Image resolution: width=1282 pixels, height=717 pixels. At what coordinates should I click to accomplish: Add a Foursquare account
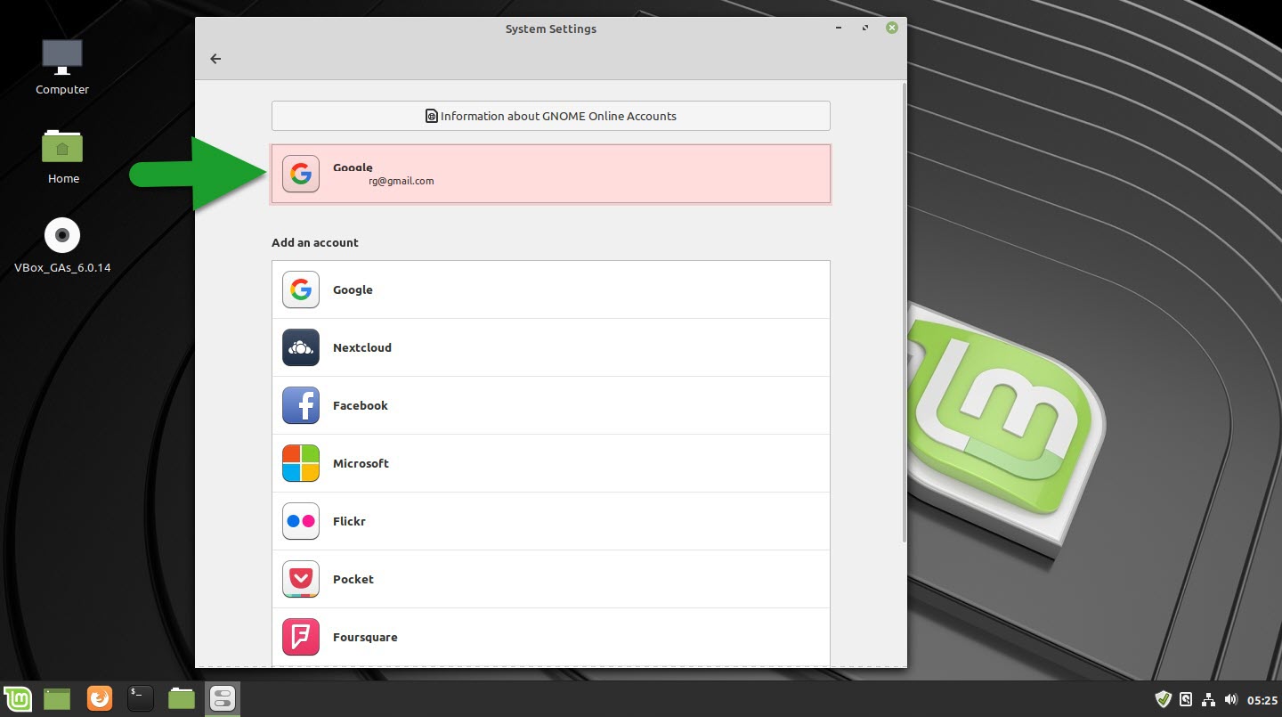tap(551, 637)
